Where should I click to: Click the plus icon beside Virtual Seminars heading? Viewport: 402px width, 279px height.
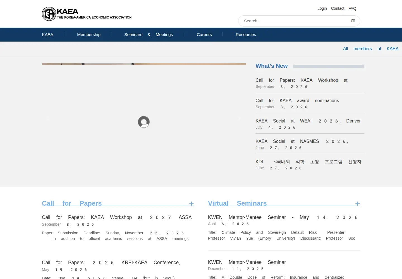pos(358,204)
